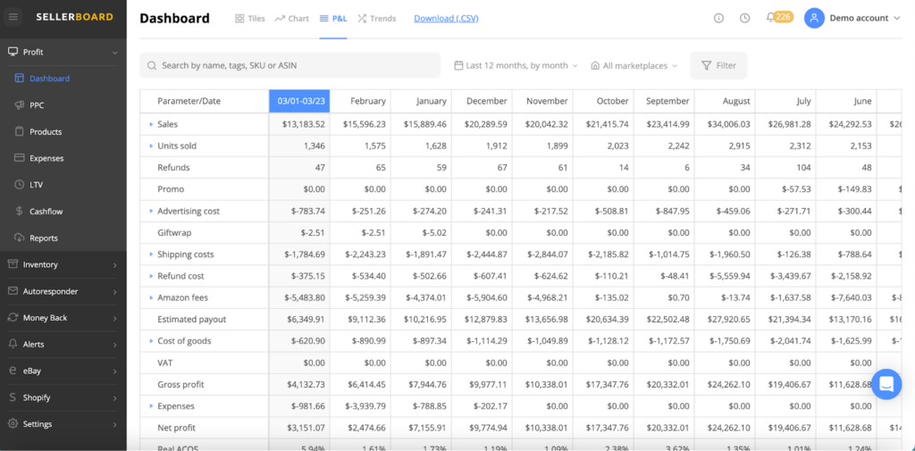Expand the eBay section arrow
Viewport: 915px width, 451px height.
click(x=114, y=371)
